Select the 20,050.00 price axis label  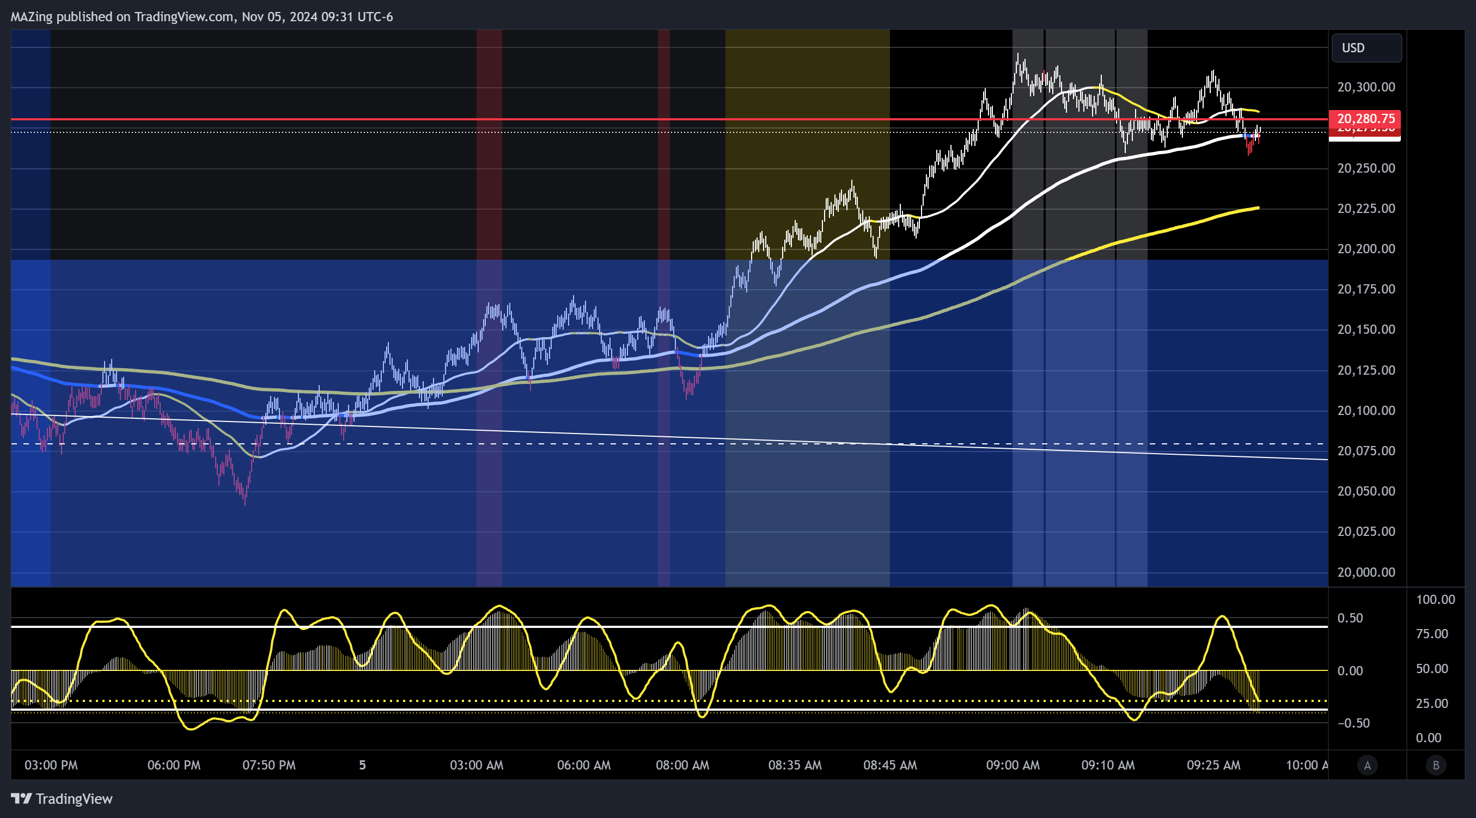point(1366,491)
